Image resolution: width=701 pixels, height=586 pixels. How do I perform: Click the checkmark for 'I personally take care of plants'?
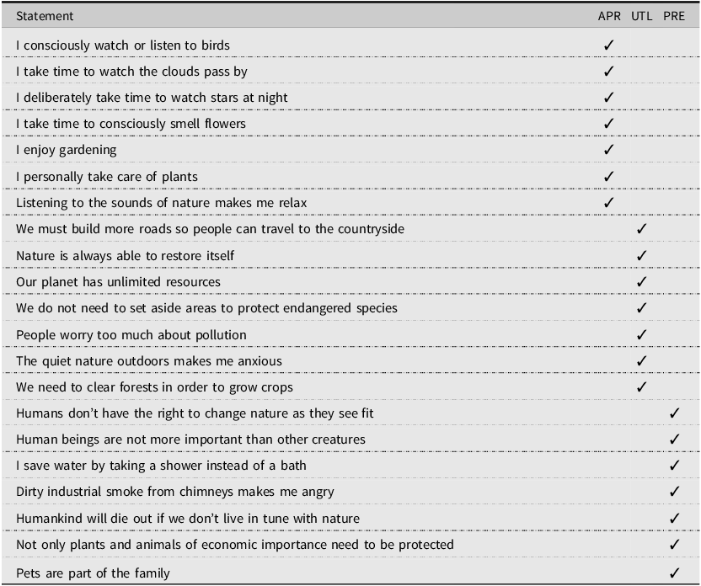[x=608, y=177]
